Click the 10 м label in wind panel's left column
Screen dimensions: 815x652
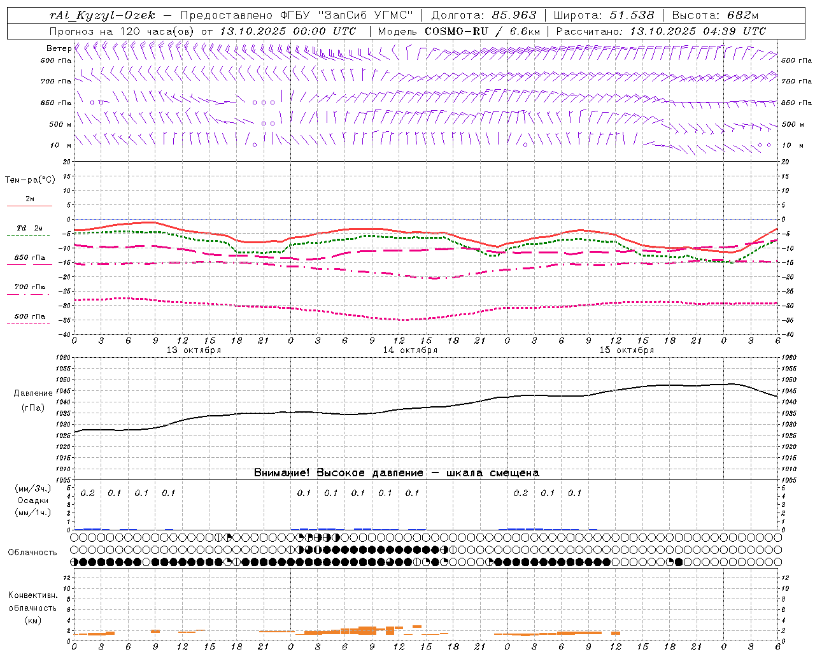[61, 145]
